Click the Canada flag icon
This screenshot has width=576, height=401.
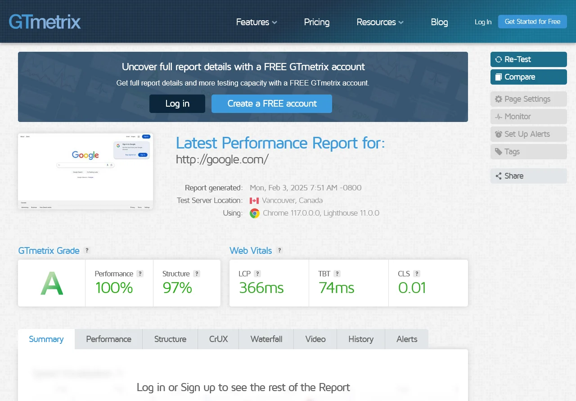254,201
